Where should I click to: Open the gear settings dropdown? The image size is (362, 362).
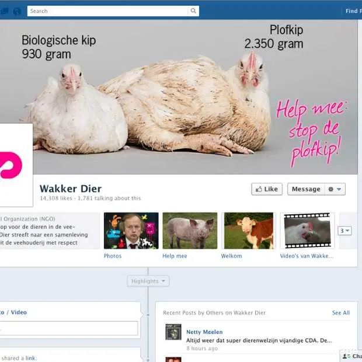[x=335, y=189]
